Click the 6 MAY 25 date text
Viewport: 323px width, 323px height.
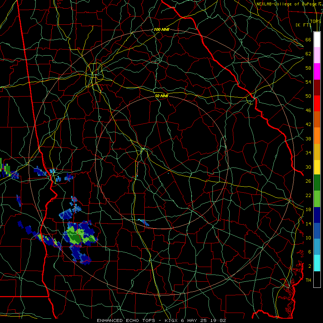(x=195, y=320)
